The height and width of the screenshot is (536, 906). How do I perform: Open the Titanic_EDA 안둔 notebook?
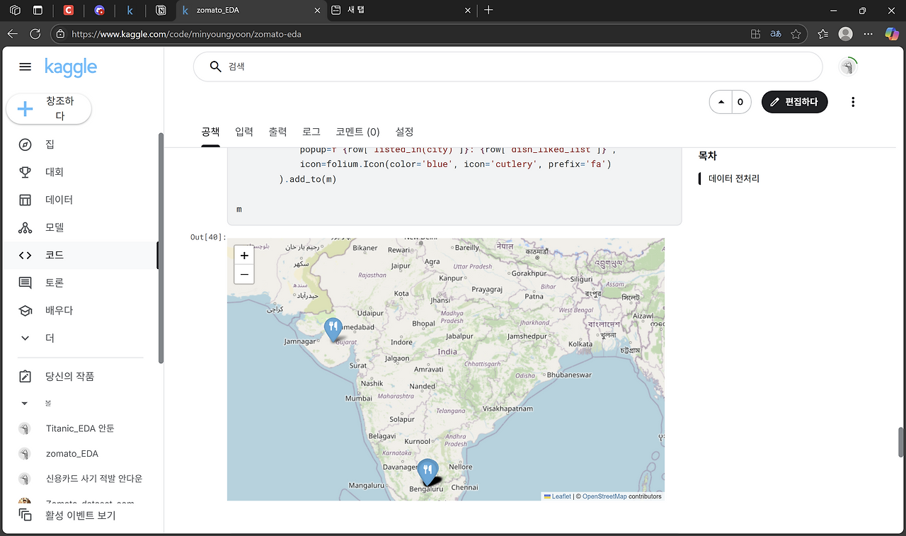click(x=80, y=428)
